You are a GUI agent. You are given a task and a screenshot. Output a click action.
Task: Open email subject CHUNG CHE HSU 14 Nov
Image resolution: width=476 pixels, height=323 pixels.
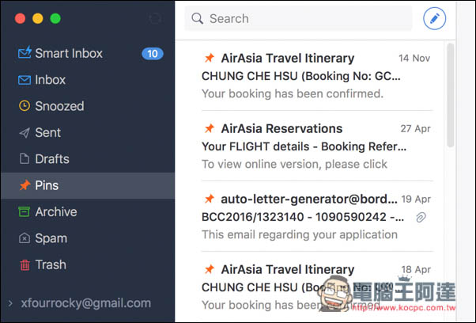click(x=300, y=76)
